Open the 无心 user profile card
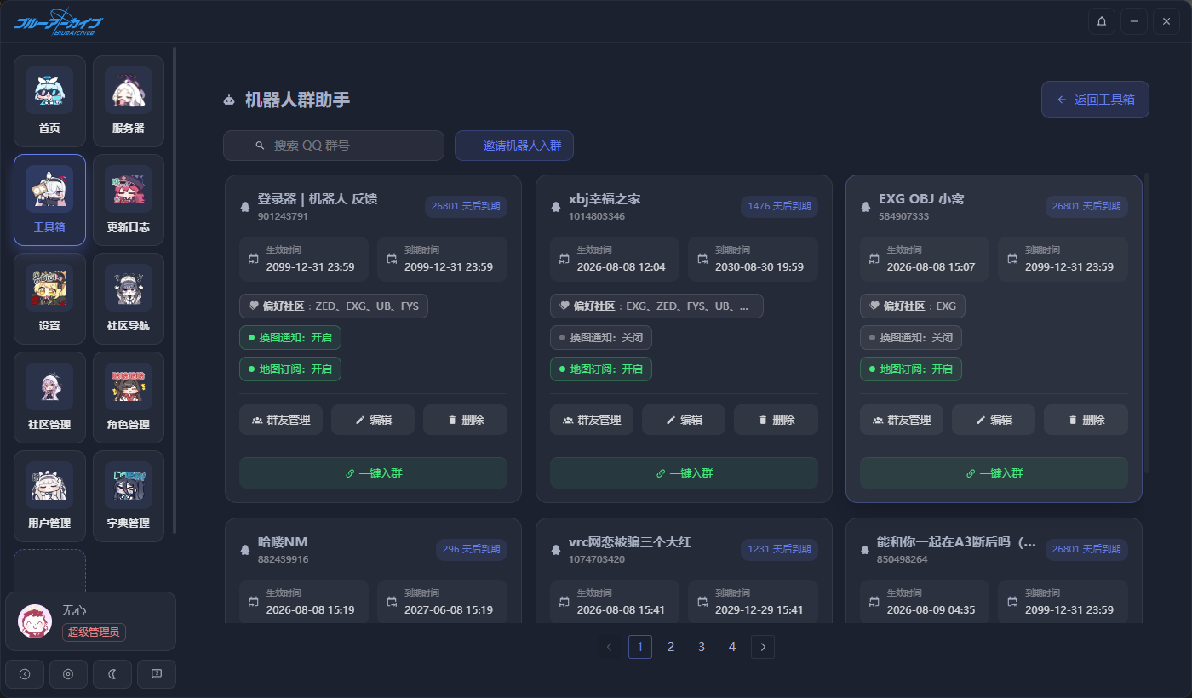This screenshot has width=1192, height=698. click(x=90, y=621)
